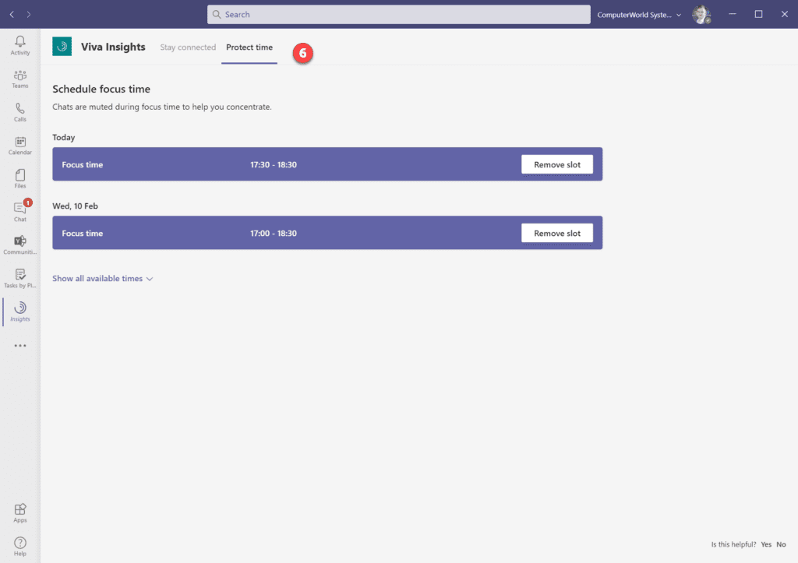Remove the 17:00 - 18:30 focus slot
The width and height of the screenshot is (798, 563).
pos(556,233)
